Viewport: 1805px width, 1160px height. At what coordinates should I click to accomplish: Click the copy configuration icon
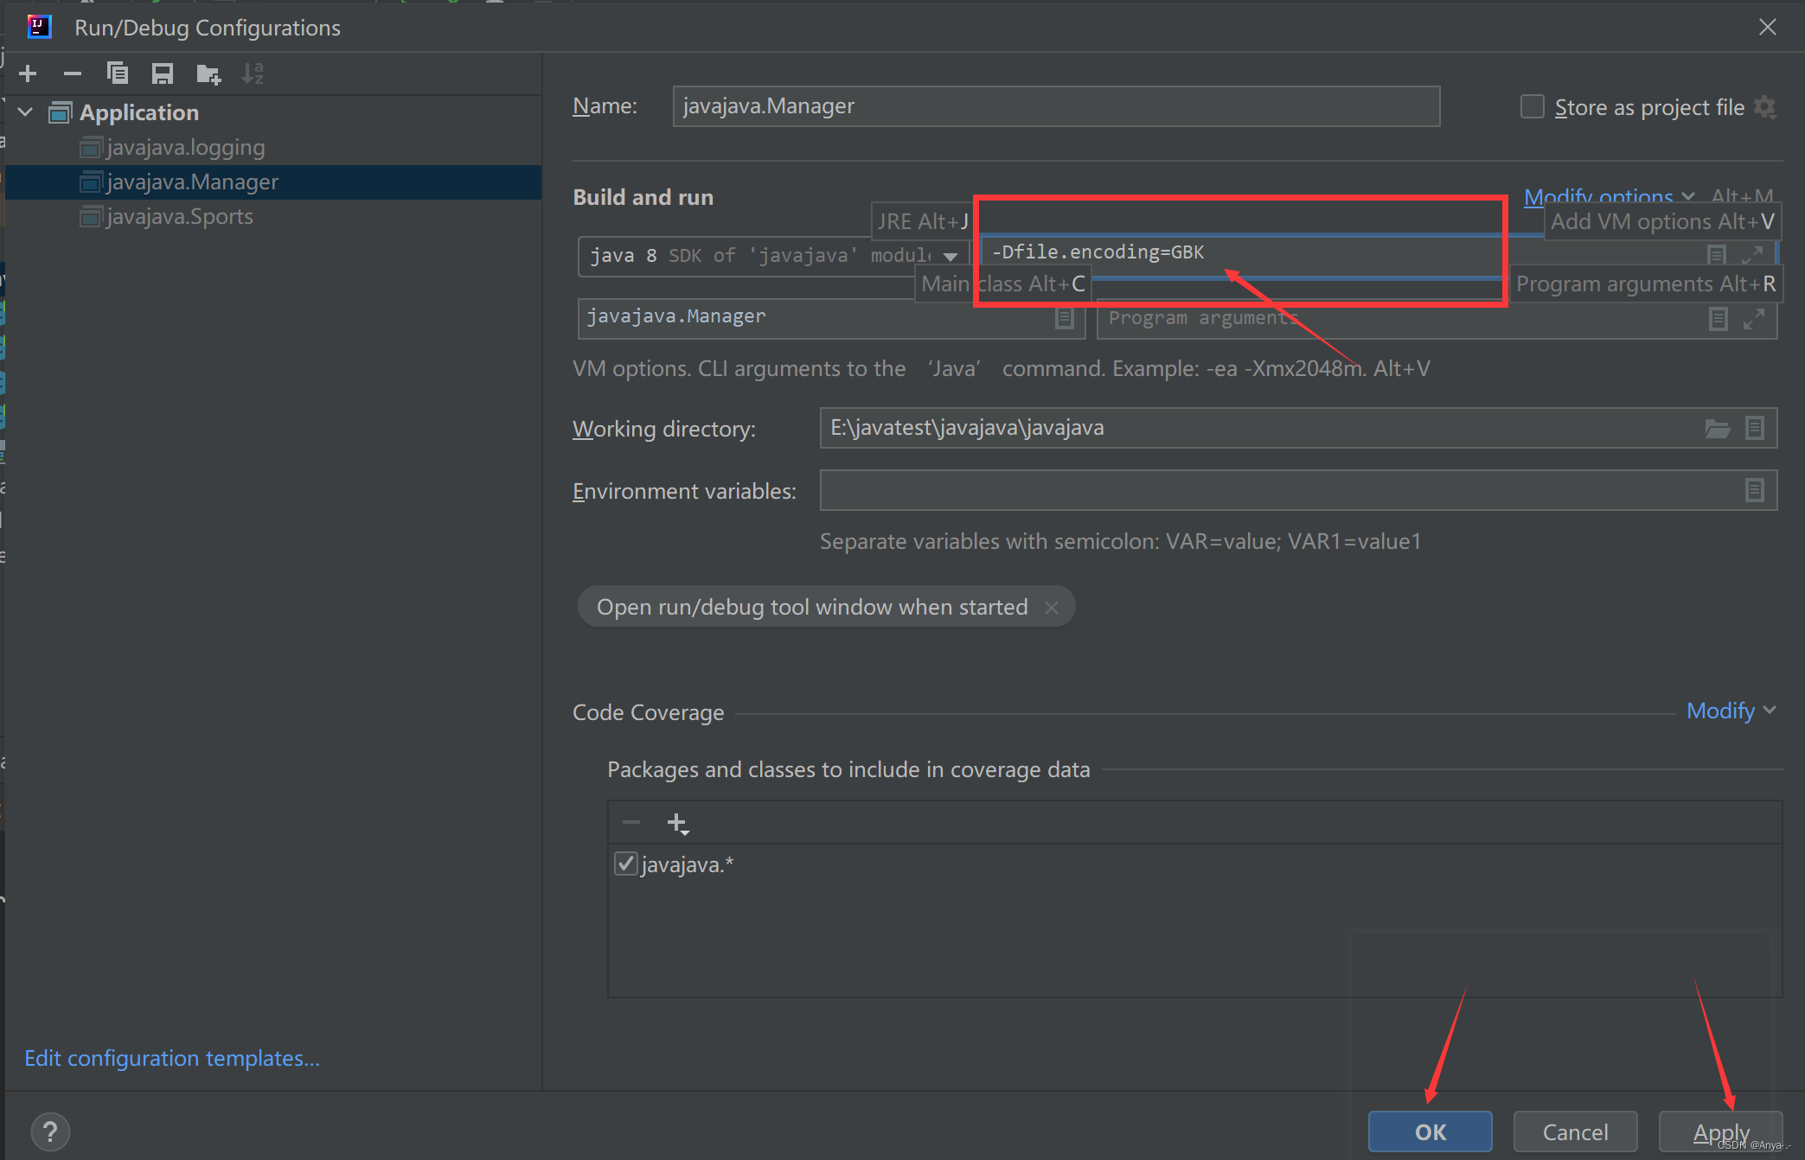click(118, 73)
